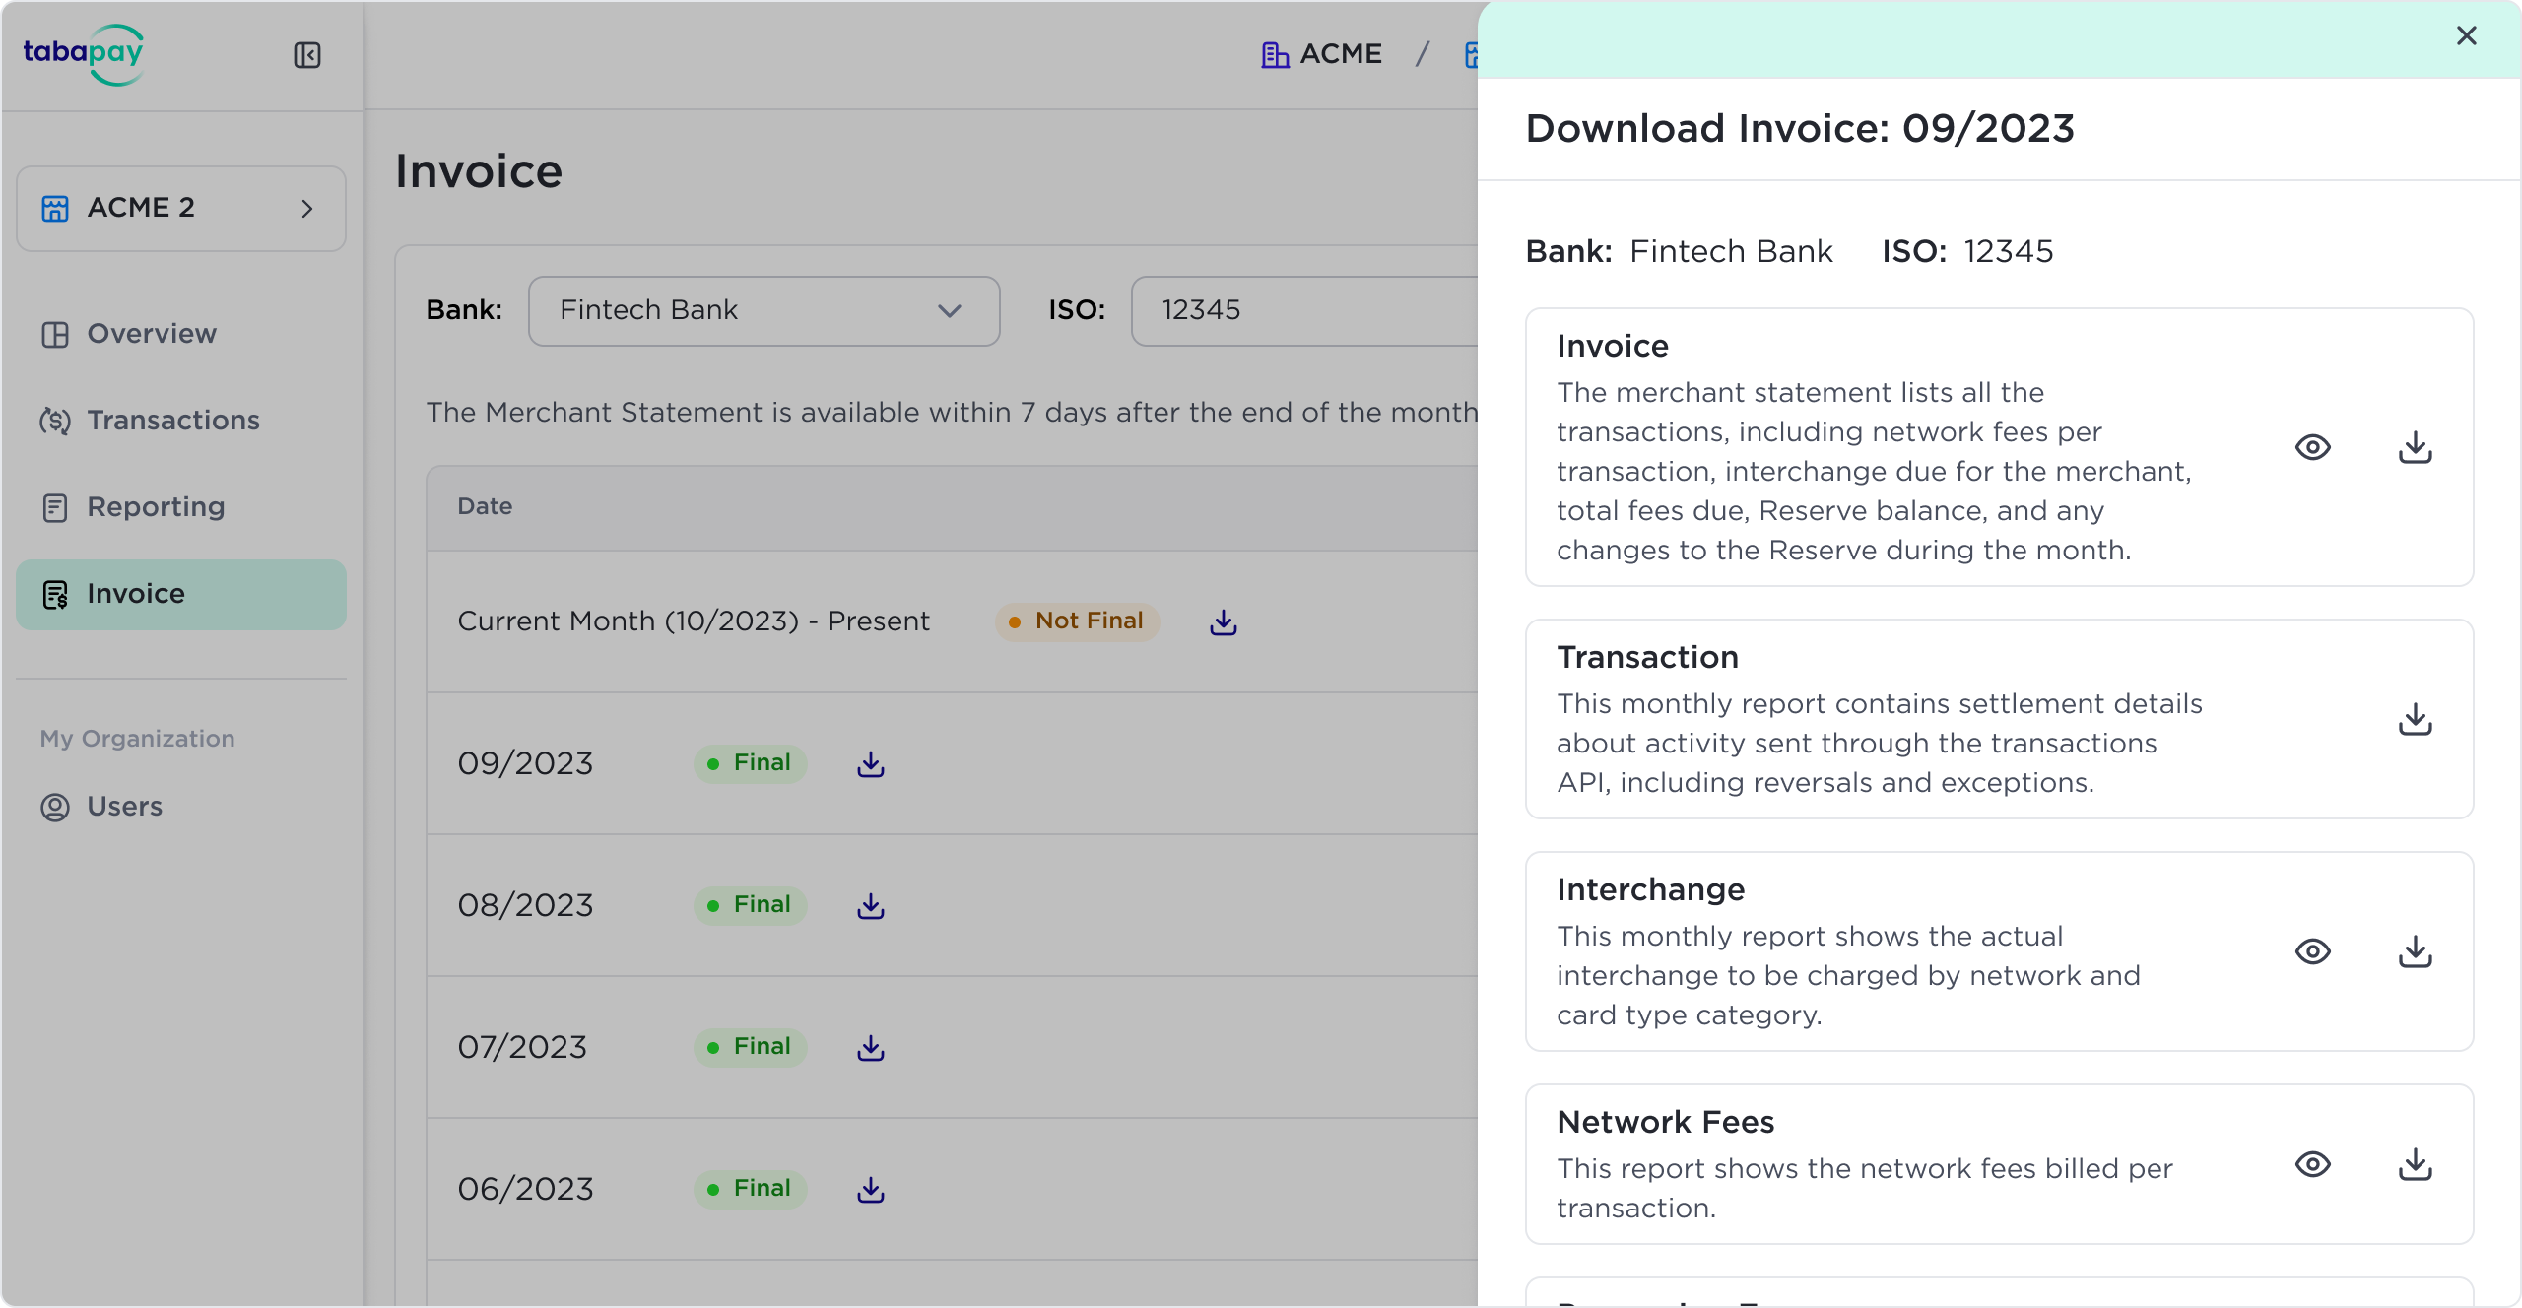Download the Invoice merchant statement file
2522x1308 pixels.
2415,447
